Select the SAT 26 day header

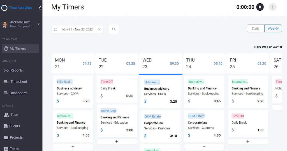(276, 63)
